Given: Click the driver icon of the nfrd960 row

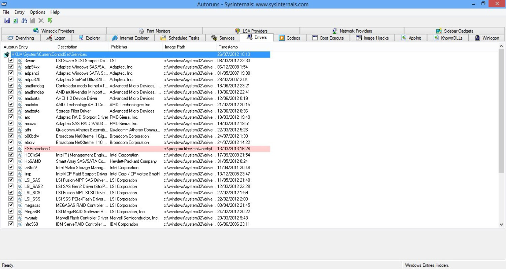Looking at the screenshot, I should (x=20, y=224).
